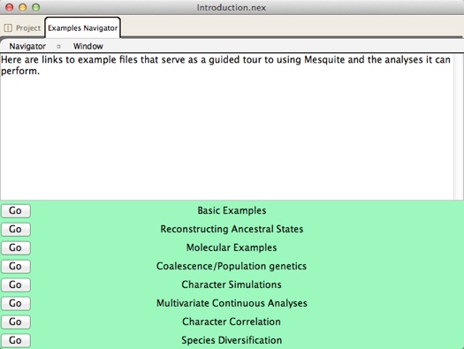The image size is (464, 349).
Task: Minimize the window with the yellow button
Action: pyautogui.click(x=23, y=7)
